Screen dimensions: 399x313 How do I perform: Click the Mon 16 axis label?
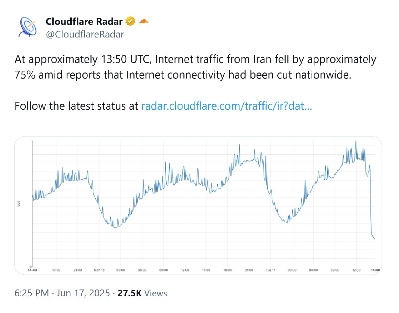[x=99, y=270]
